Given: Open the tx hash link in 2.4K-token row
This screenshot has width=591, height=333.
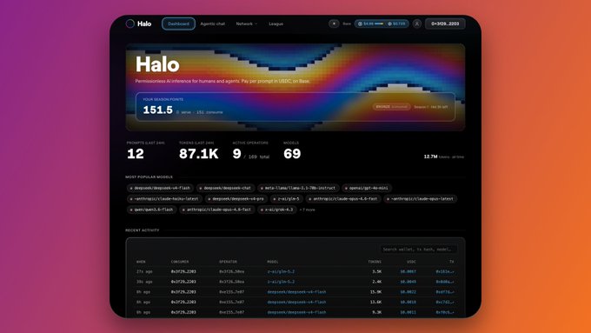Looking at the screenshot, I should coord(445,282).
